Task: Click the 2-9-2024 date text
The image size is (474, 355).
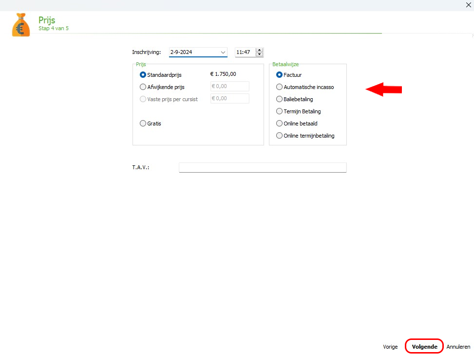Action: coord(181,52)
